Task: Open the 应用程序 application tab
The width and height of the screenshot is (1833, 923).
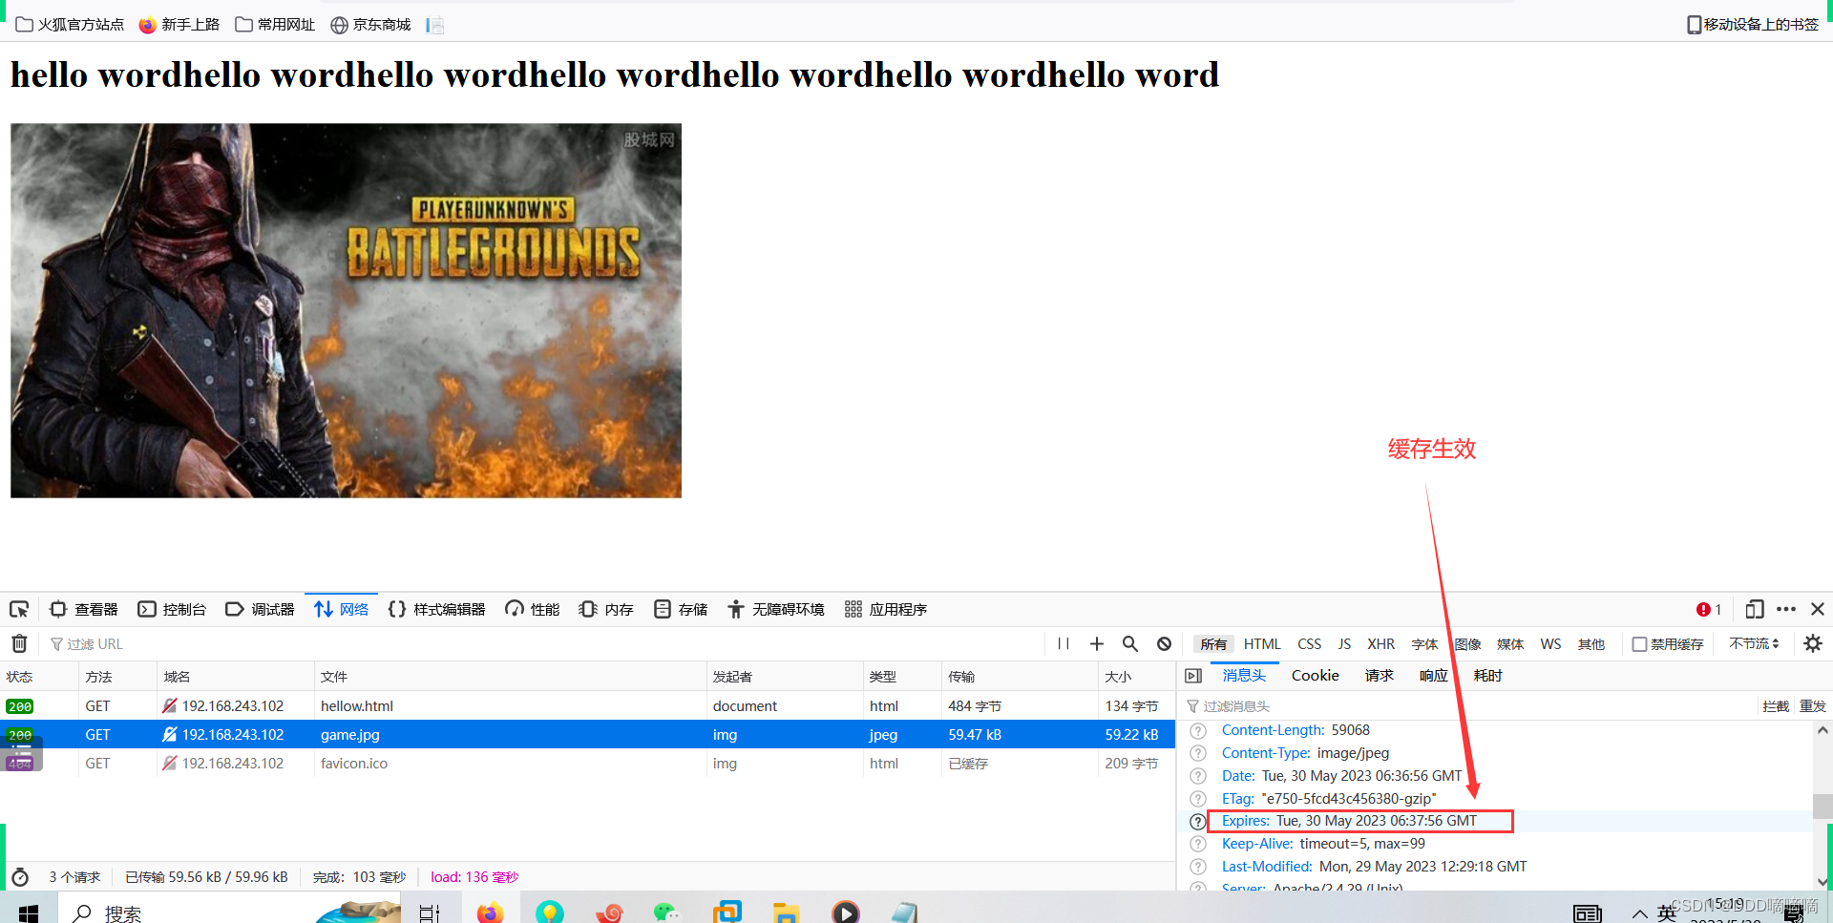Action: [x=885, y=609]
